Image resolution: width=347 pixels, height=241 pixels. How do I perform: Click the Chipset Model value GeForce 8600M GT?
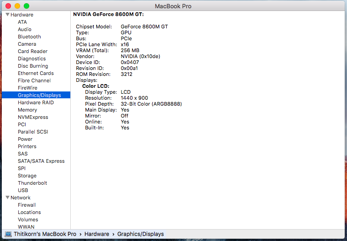144,27
